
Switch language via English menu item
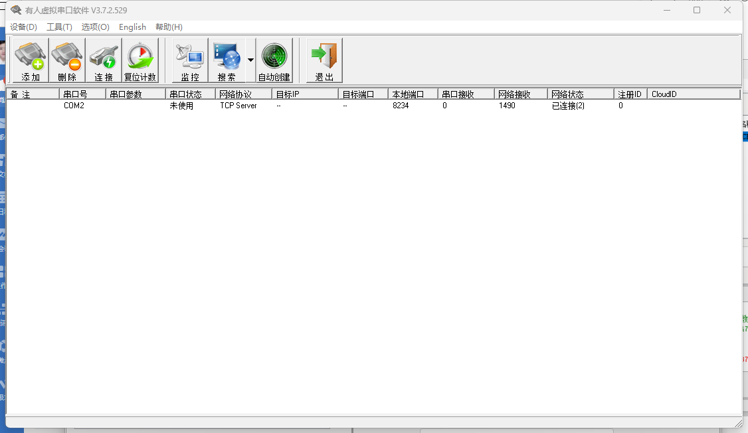pyautogui.click(x=132, y=27)
